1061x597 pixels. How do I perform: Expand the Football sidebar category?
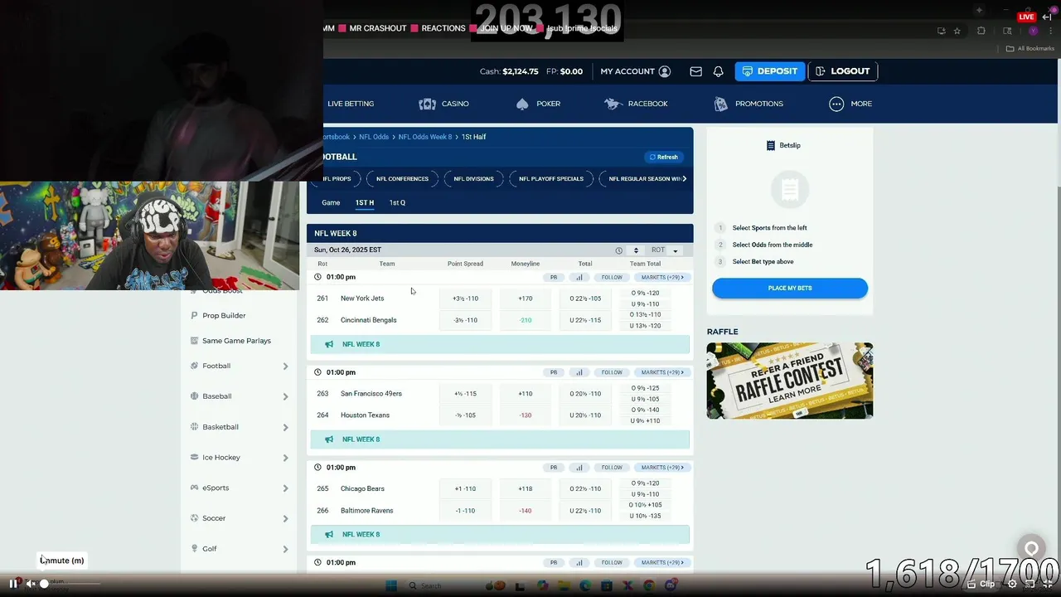pos(285,366)
